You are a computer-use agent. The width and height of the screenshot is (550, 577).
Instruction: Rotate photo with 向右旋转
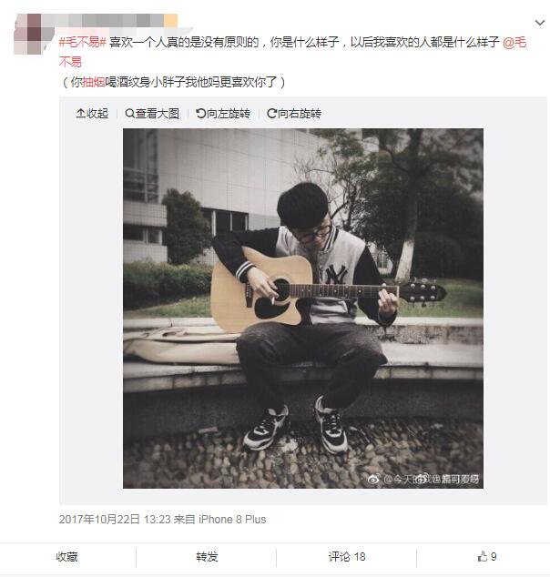pyautogui.click(x=294, y=114)
